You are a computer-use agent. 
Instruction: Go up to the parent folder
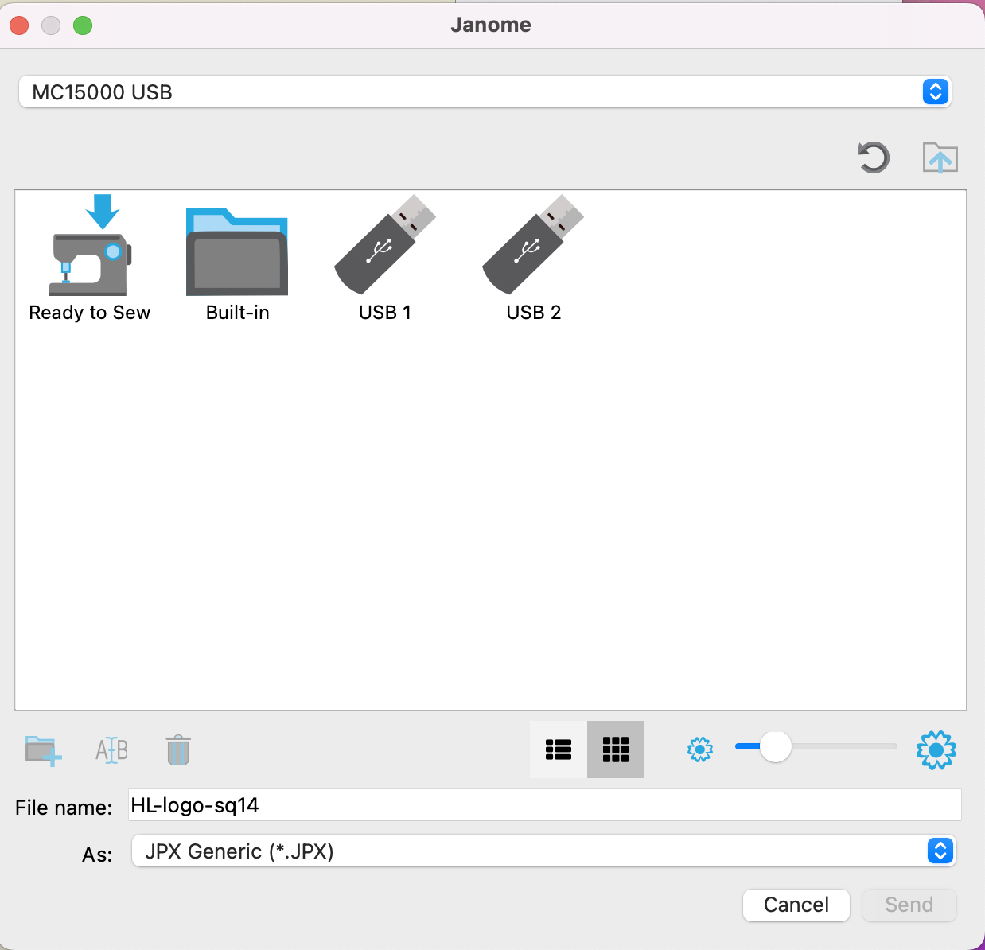940,158
